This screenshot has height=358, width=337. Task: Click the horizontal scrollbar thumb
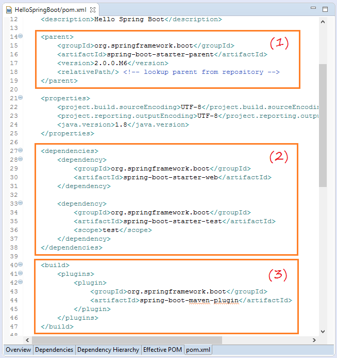[127, 340]
